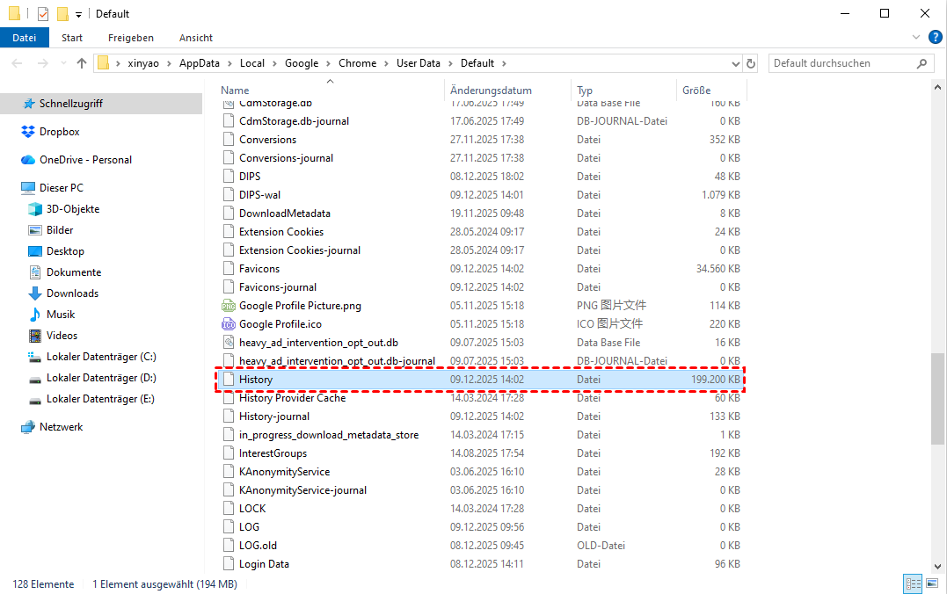The image size is (947, 594).
Task: Open the Datei menu
Action: coord(25,38)
